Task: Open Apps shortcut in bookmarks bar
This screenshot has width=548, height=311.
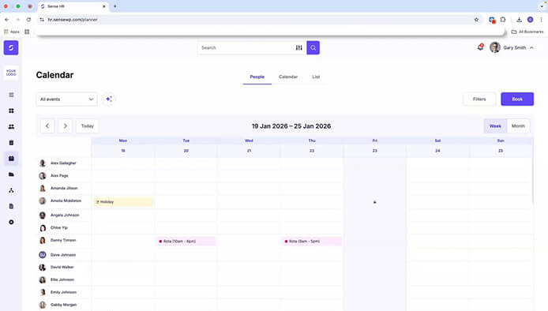Action: 12,32
